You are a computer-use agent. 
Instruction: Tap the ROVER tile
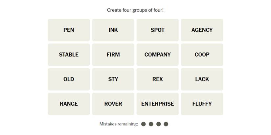click(x=113, y=104)
